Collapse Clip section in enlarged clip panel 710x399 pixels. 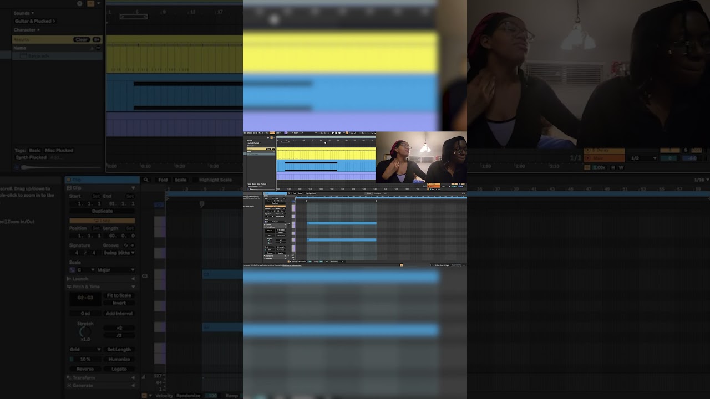133,188
